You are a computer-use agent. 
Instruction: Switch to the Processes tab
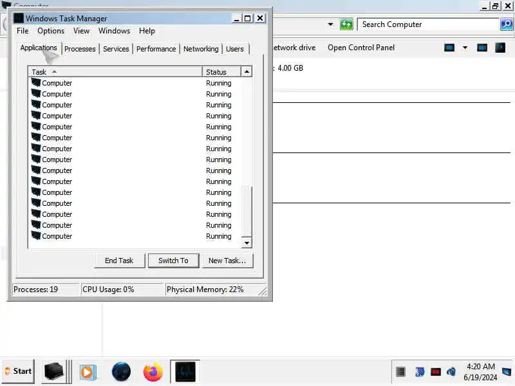pos(80,49)
